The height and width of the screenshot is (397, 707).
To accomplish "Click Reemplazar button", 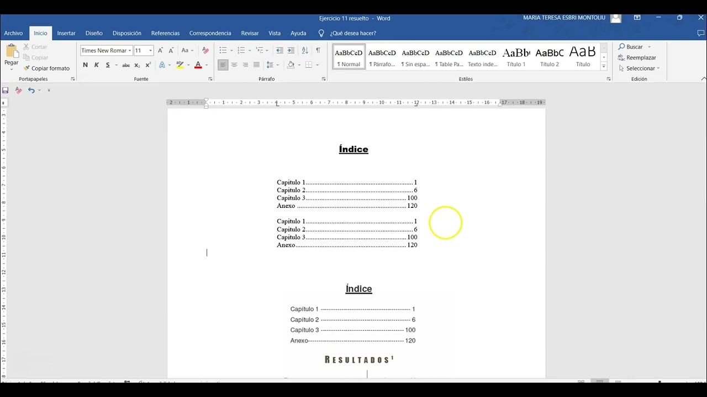I will [x=637, y=57].
